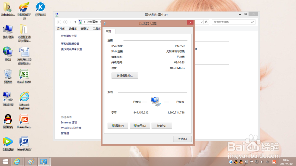Open the 家庭组 link
The image size is (296, 166).
pyautogui.click(x=65, y=134)
